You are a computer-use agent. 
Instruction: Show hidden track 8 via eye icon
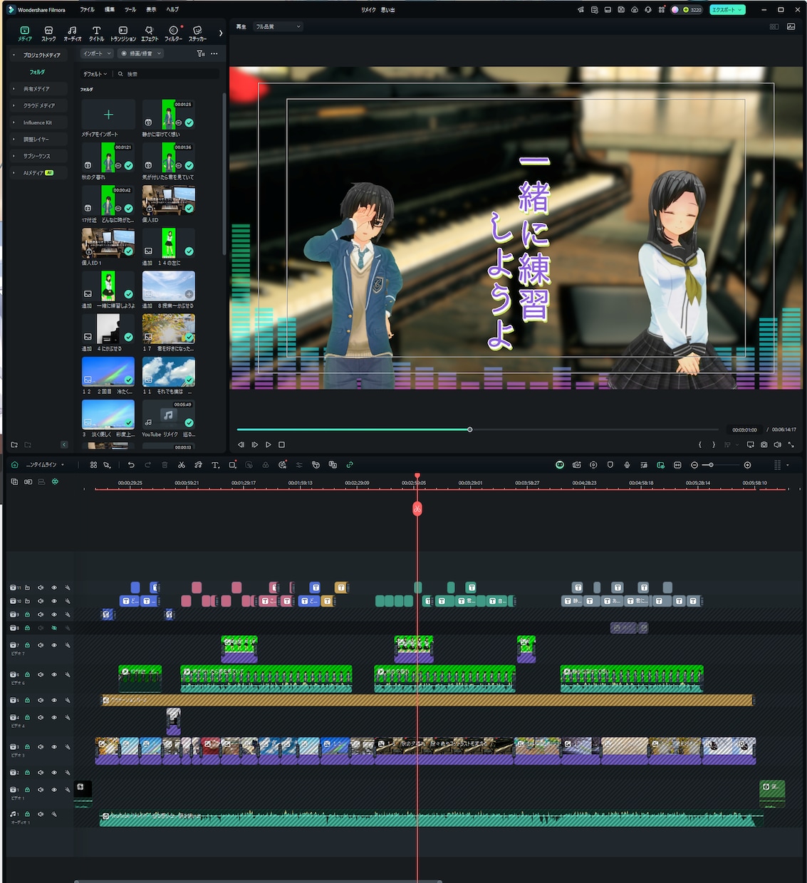54,628
